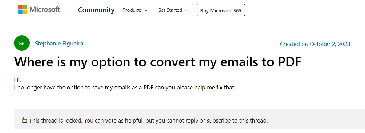Screen dimensions: 365x133
Task: Click the green SF avatar circle
Action: tap(22, 43)
